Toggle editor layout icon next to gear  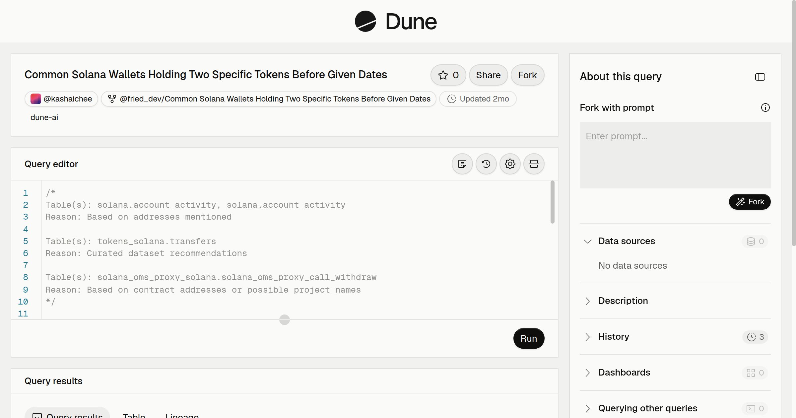534,164
